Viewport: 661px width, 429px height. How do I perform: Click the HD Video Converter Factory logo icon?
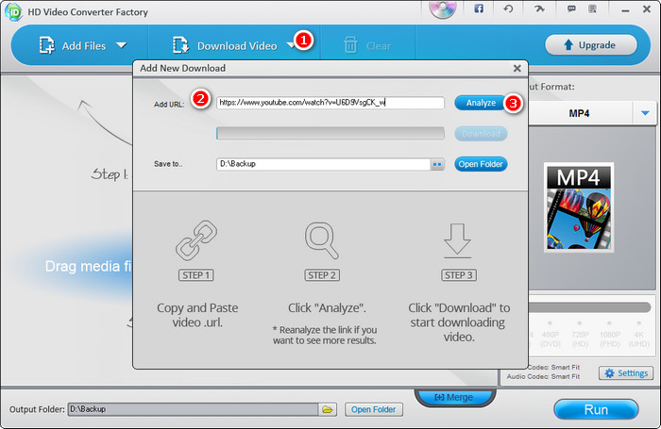point(13,11)
